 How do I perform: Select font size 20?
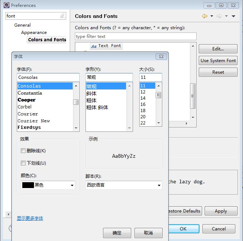pyautogui.click(x=147, y=116)
